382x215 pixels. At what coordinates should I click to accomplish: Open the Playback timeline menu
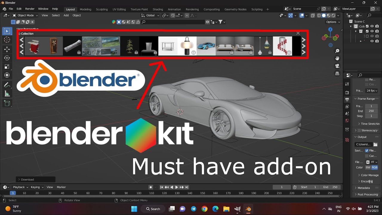click(x=21, y=187)
